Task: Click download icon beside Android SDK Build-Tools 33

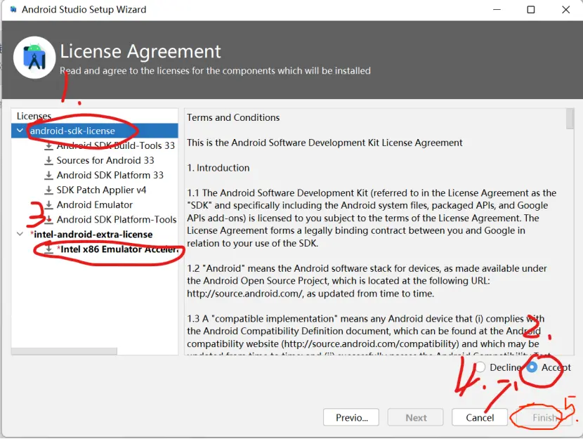Action: coord(48,146)
